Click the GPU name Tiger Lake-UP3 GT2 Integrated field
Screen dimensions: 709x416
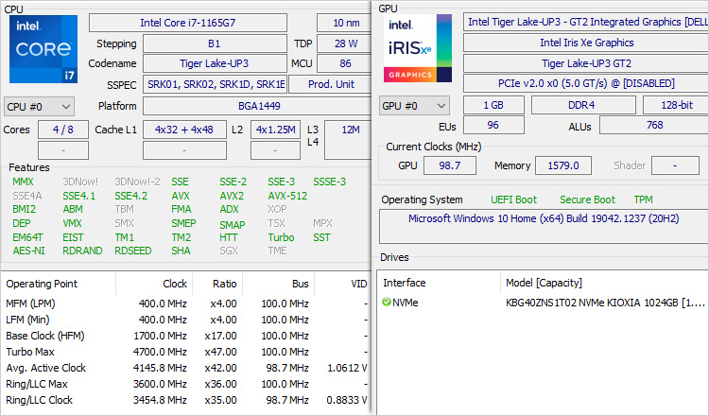coord(586,22)
